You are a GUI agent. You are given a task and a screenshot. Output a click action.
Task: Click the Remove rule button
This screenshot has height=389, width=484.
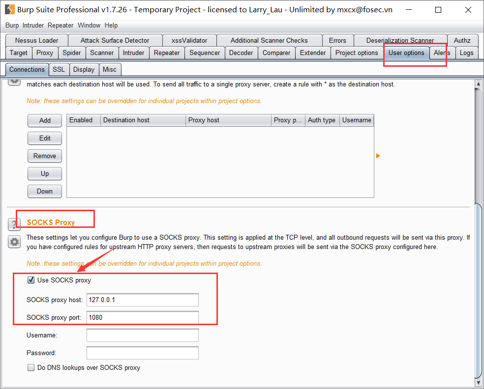click(45, 156)
